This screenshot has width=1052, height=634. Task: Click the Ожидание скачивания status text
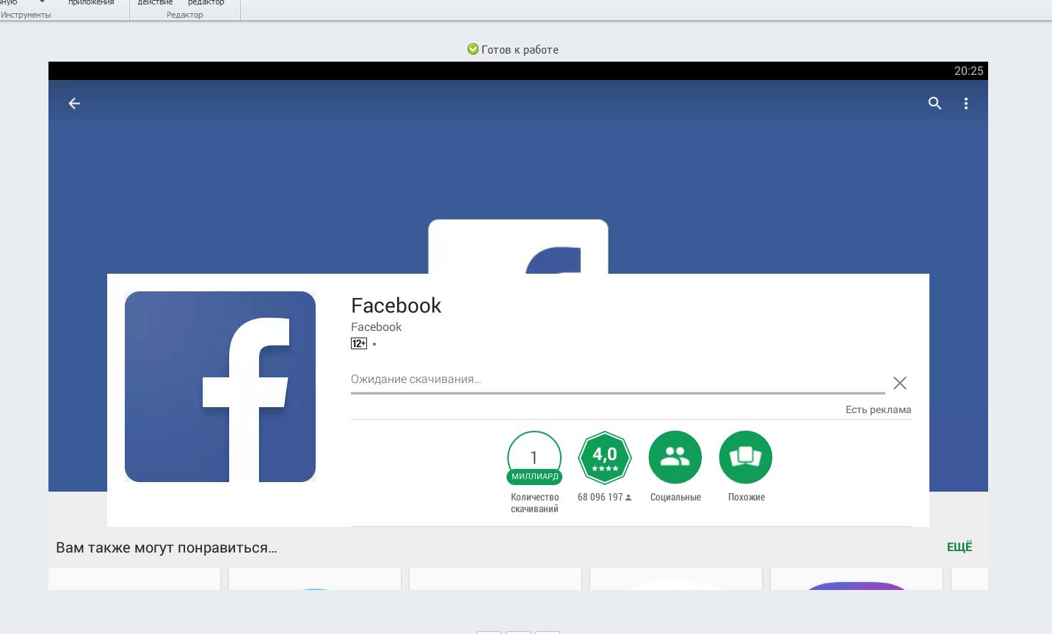click(x=416, y=379)
